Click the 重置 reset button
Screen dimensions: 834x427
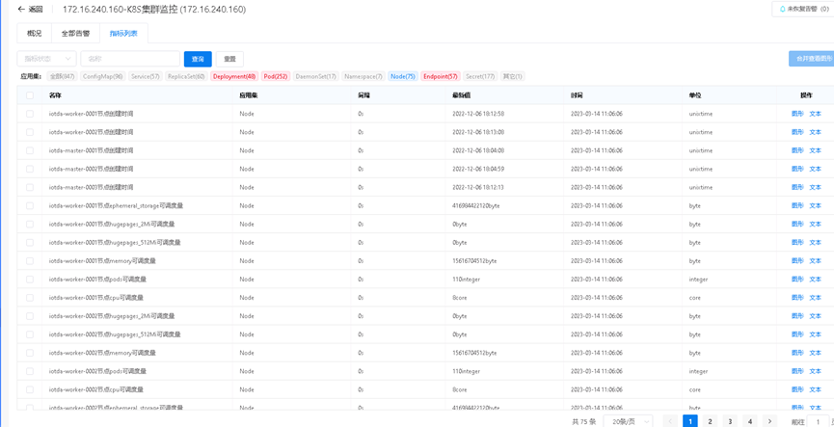(229, 59)
